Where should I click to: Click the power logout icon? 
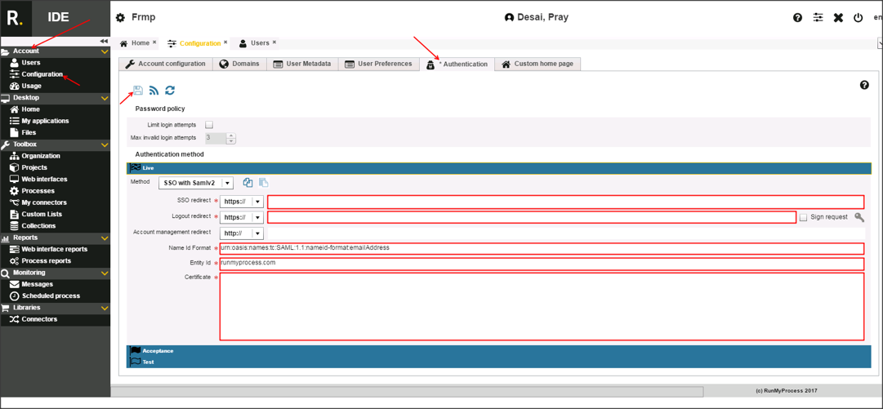tap(858, 18)
